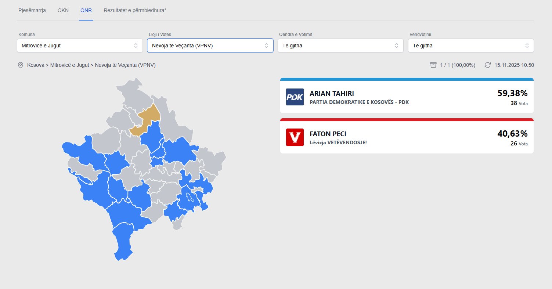Open the Vendvotimi dropdown
This screenshot has height=289, width=552.
pos(470,46)
